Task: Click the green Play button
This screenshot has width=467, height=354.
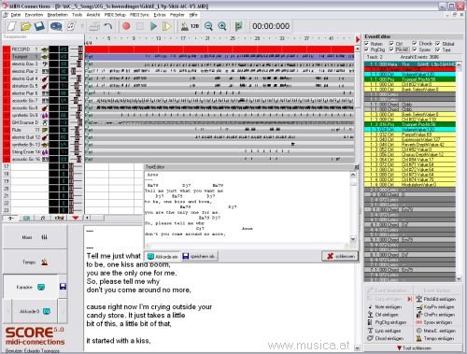Action: (x=153, y=26)
